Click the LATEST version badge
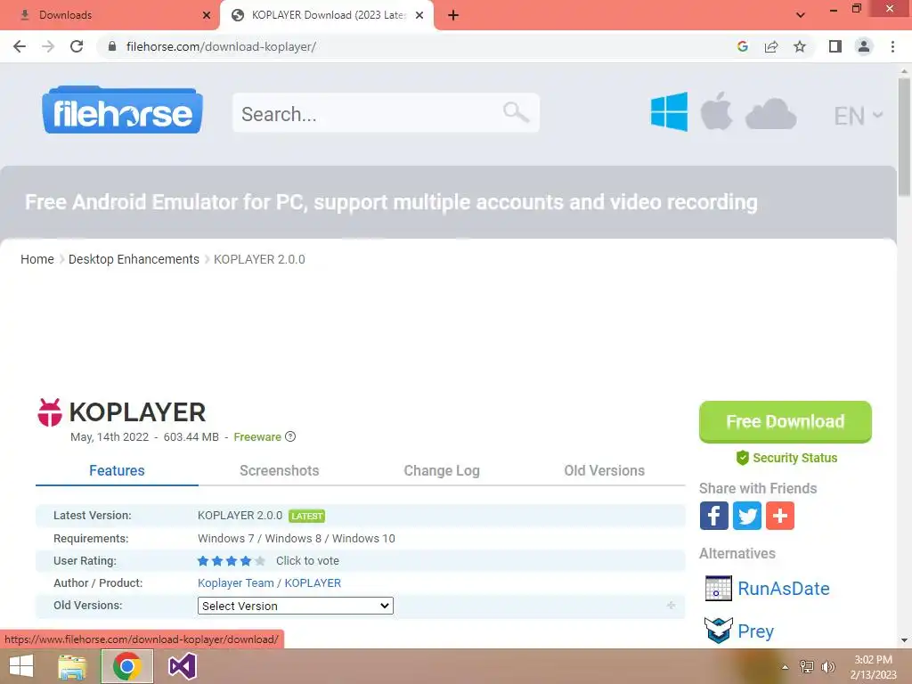The height and width of the screenshot is (684, 912). [x=306, y=516]
